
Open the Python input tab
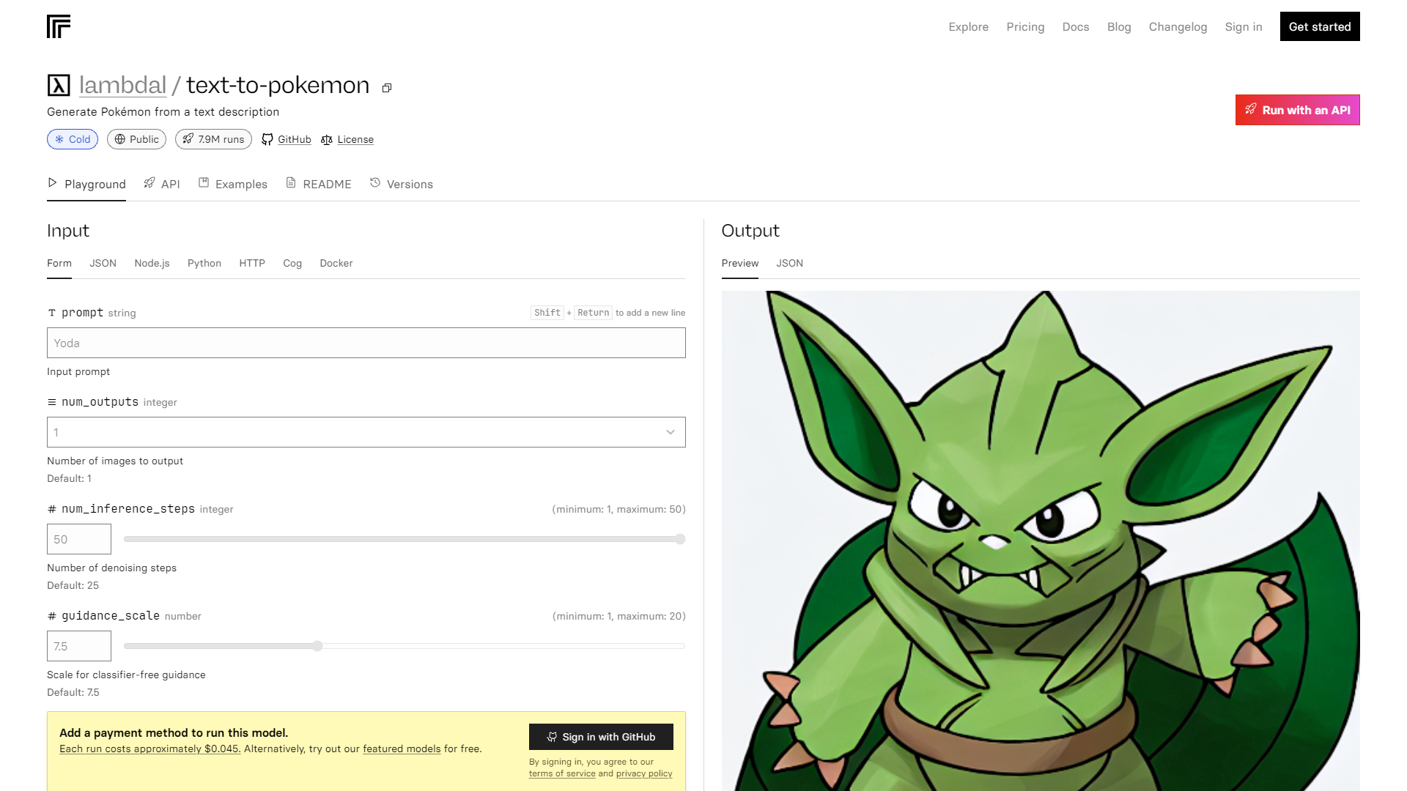click(x=204, y=263)
